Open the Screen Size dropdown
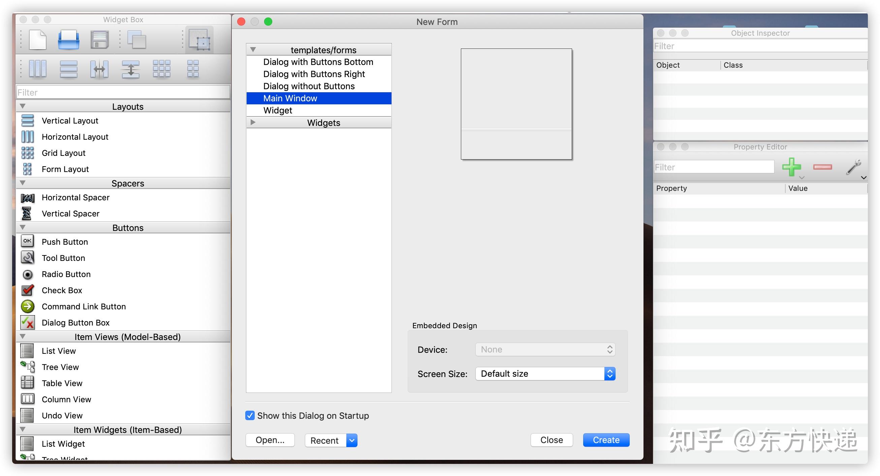Screen dimensions: 880x476 pyautogui.click(x=545, y=374)
